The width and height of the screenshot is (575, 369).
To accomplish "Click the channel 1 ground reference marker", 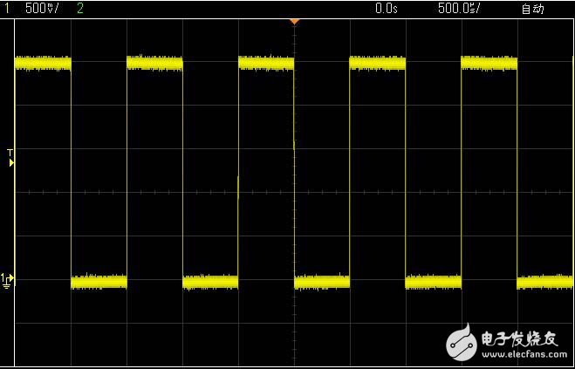I will 7,280.
